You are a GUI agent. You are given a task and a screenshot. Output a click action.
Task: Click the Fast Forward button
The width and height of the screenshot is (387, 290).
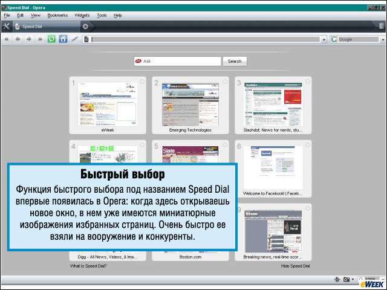tap(40, 39)
